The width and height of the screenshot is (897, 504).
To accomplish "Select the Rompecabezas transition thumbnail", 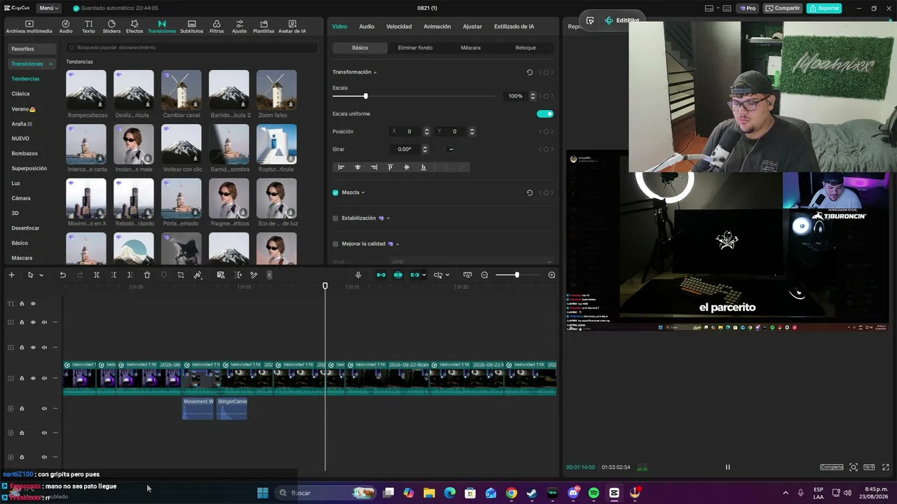I will point(86,90).
